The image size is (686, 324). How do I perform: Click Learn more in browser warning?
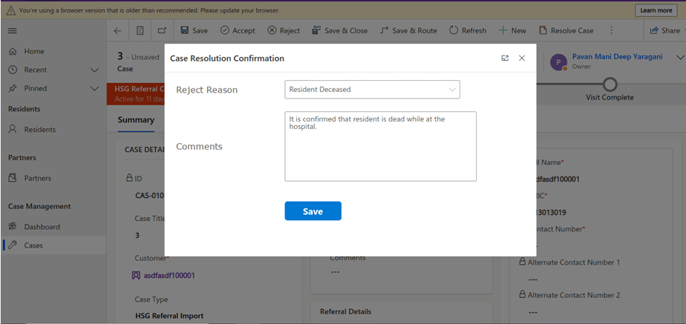tap(656, 10)
